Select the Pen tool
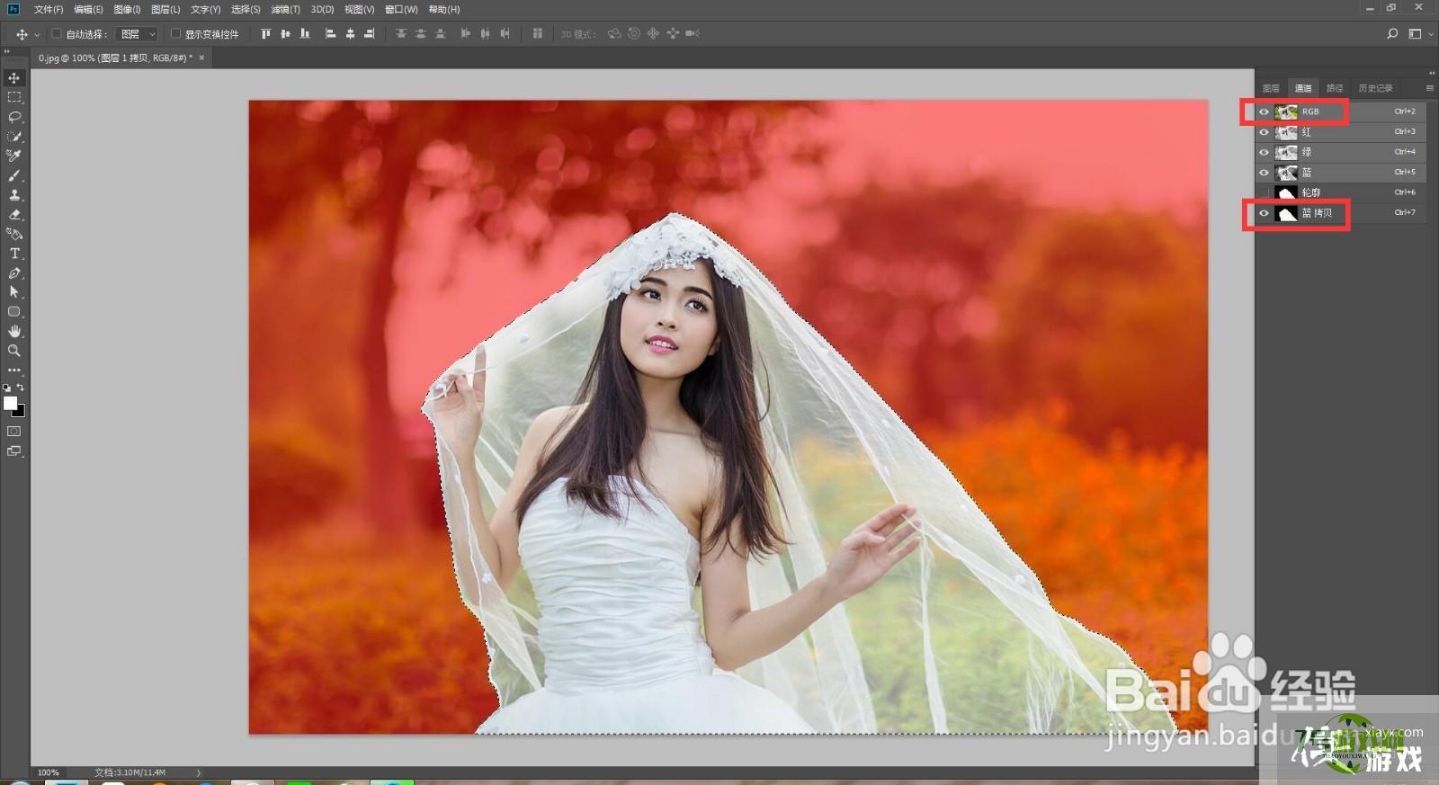The width and height of the screenshot is (1439, 785). (14, 273)
